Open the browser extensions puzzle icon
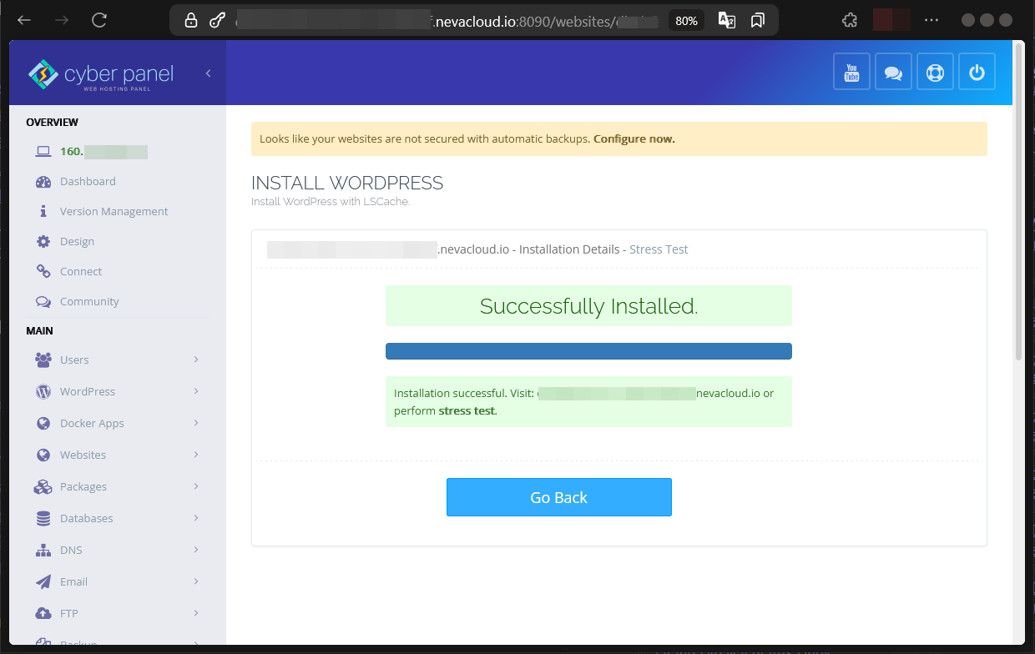Viewport: 1035px width, 654px height. [x=850, y=20]
